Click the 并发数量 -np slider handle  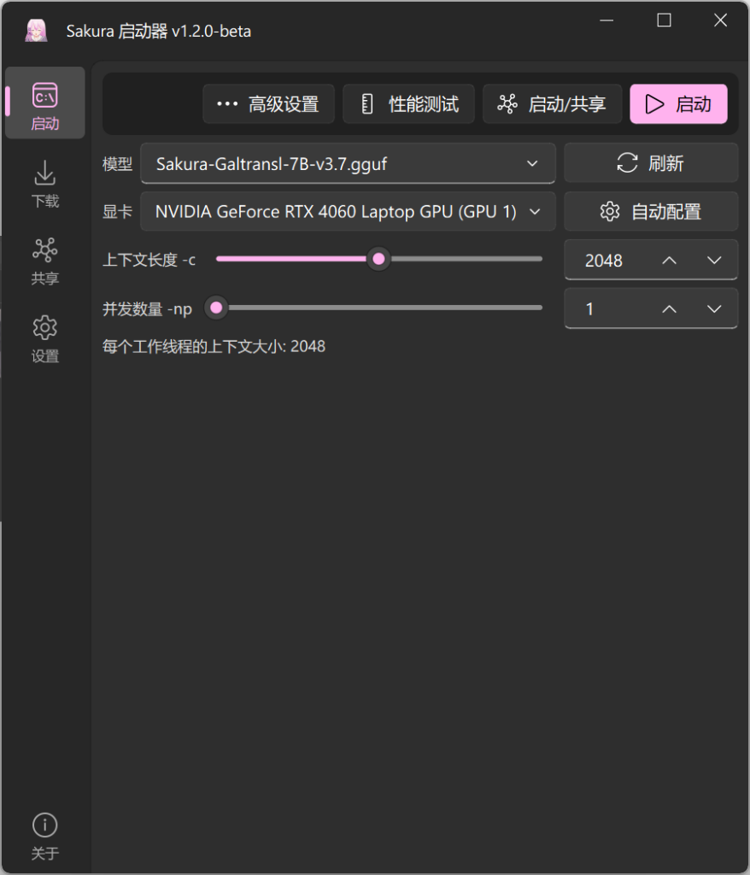216,307
